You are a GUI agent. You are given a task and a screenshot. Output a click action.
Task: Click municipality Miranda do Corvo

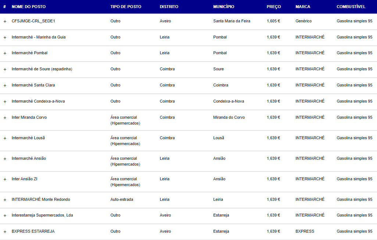pos(229,118)
